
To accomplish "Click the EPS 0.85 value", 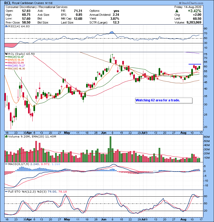I will (79, 15).
